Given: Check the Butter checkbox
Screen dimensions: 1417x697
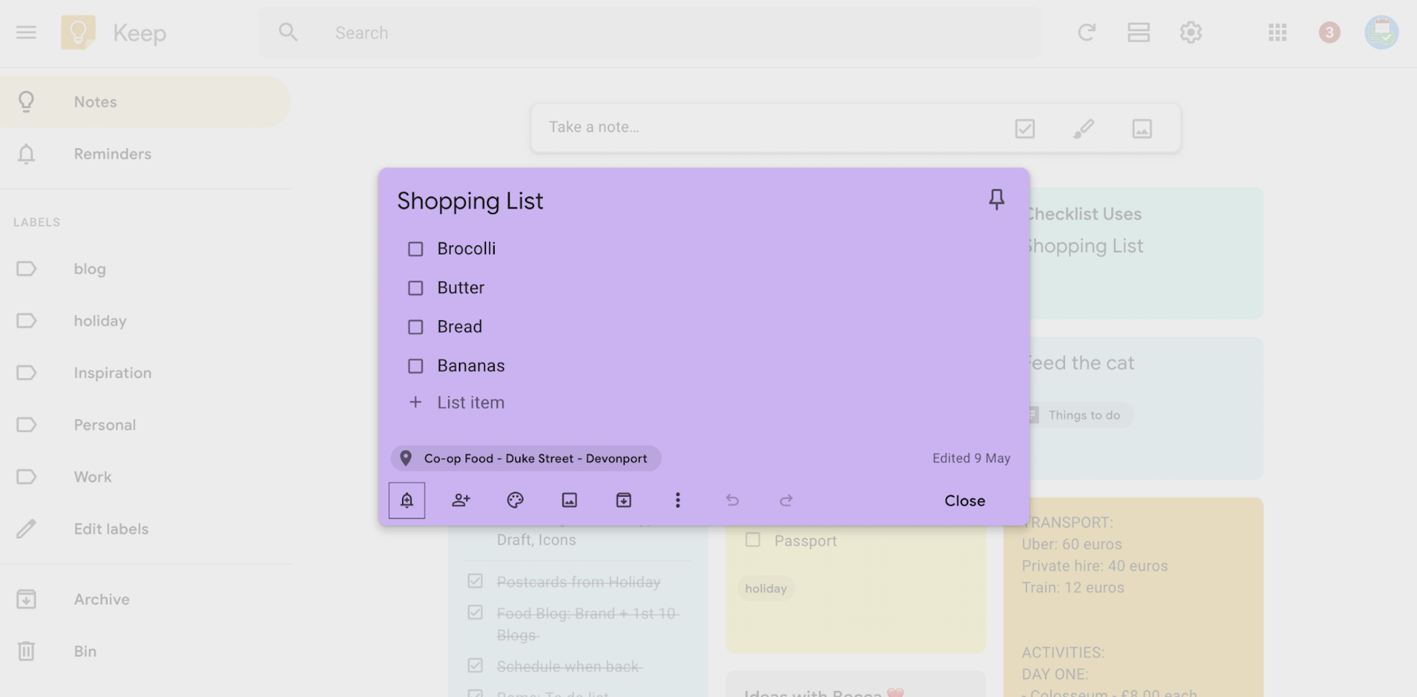Looking at the screenshot, I should pyautogui.click(x=415, y=287).
